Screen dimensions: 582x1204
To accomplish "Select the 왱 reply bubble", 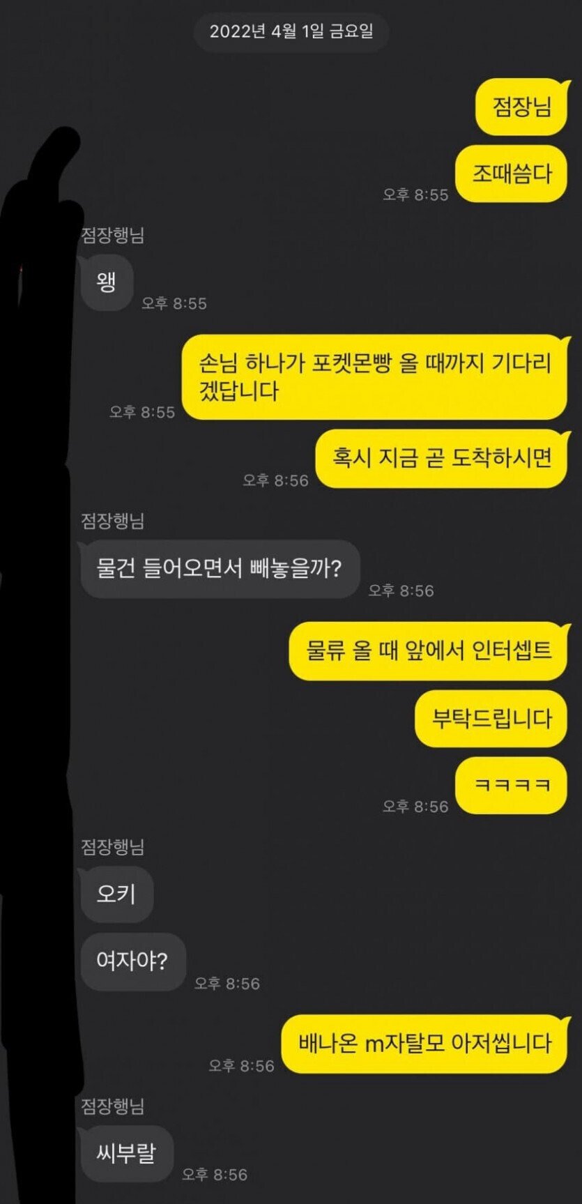I will (107, 282).
